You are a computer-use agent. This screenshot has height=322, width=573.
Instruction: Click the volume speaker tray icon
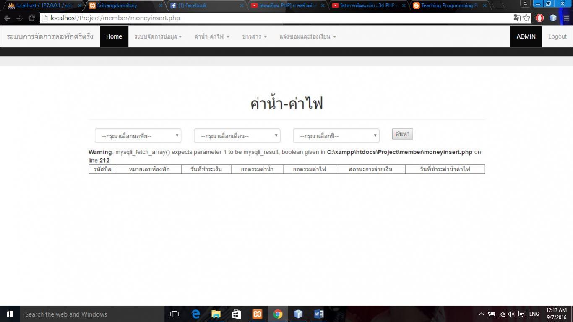(511, 314)
